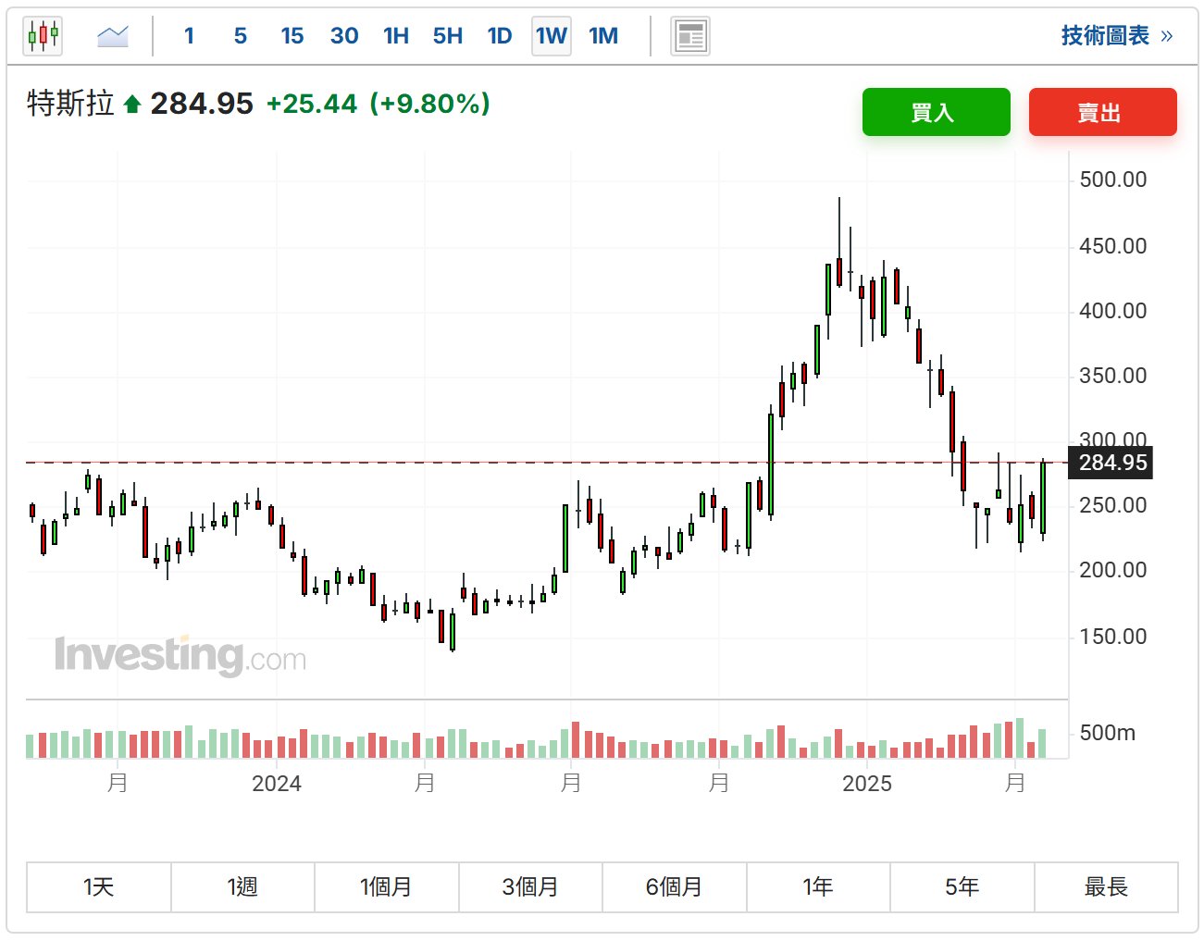Viewport: 1204px width, 941px height.
Task: Click the red 賣出 button
Action: (1103, 112)
